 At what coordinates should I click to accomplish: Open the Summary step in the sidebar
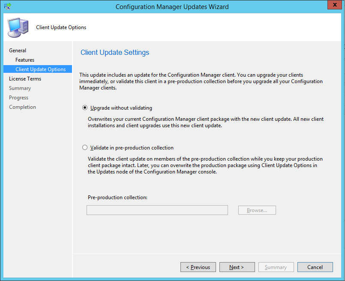point(20,88)
